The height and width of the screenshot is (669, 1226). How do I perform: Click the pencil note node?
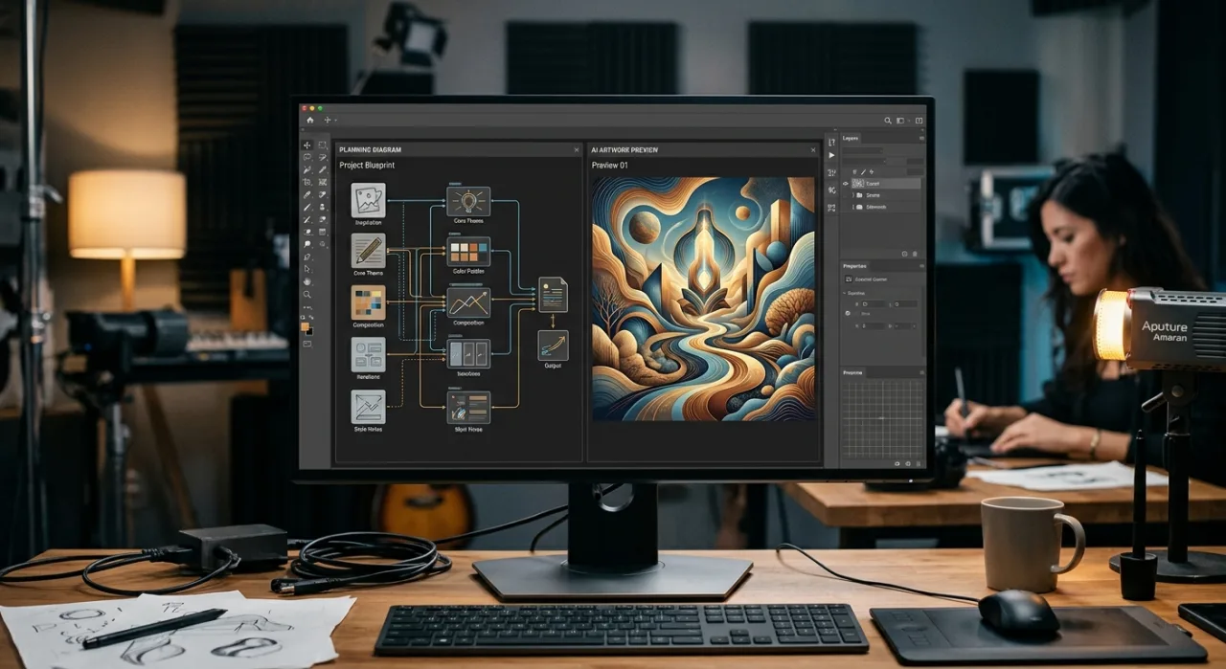pos(368,250)
